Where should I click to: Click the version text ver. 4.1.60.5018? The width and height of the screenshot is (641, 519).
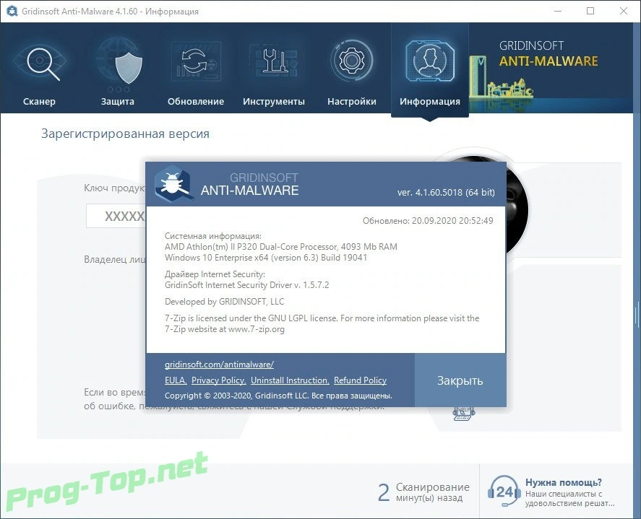click(x=446, y=192)
